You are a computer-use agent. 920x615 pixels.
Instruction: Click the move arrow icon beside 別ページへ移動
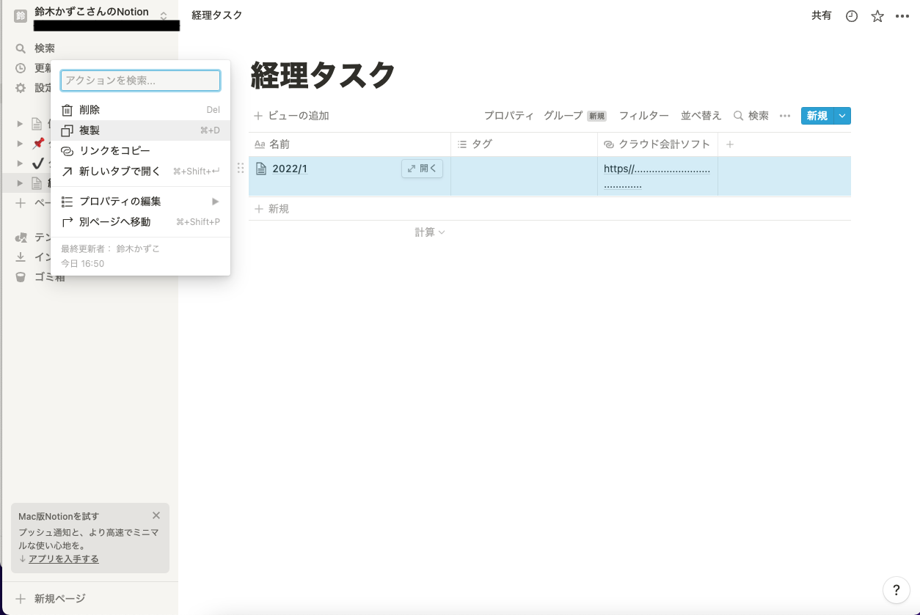67,222
